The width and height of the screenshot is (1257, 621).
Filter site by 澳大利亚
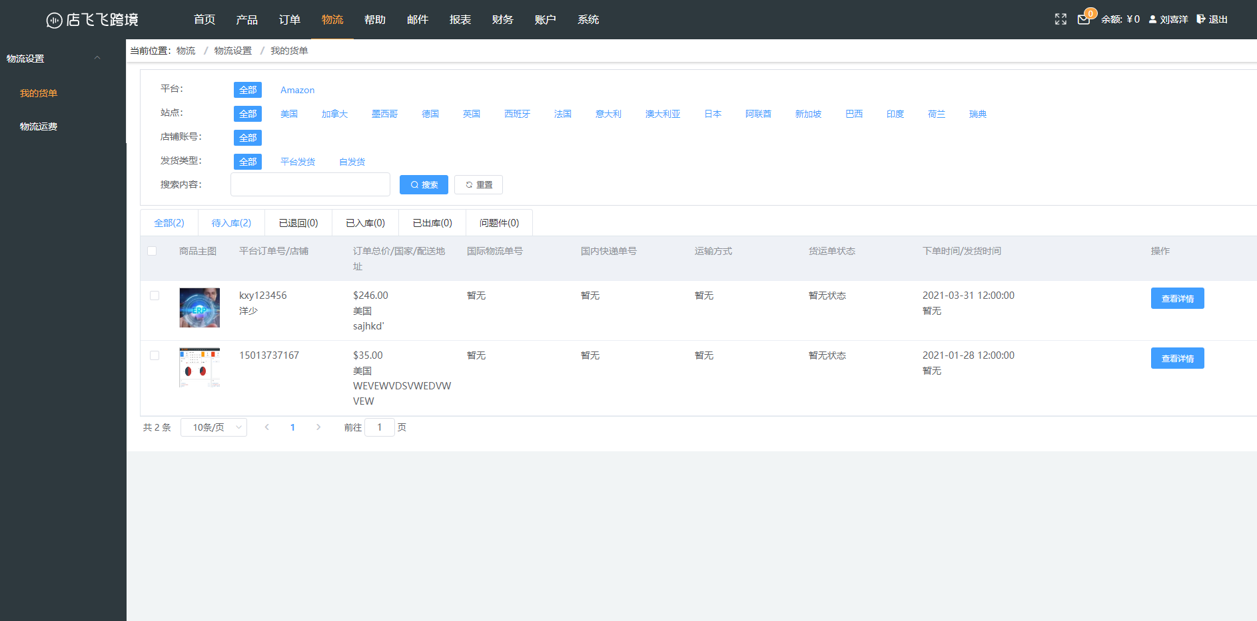(663, 114)
